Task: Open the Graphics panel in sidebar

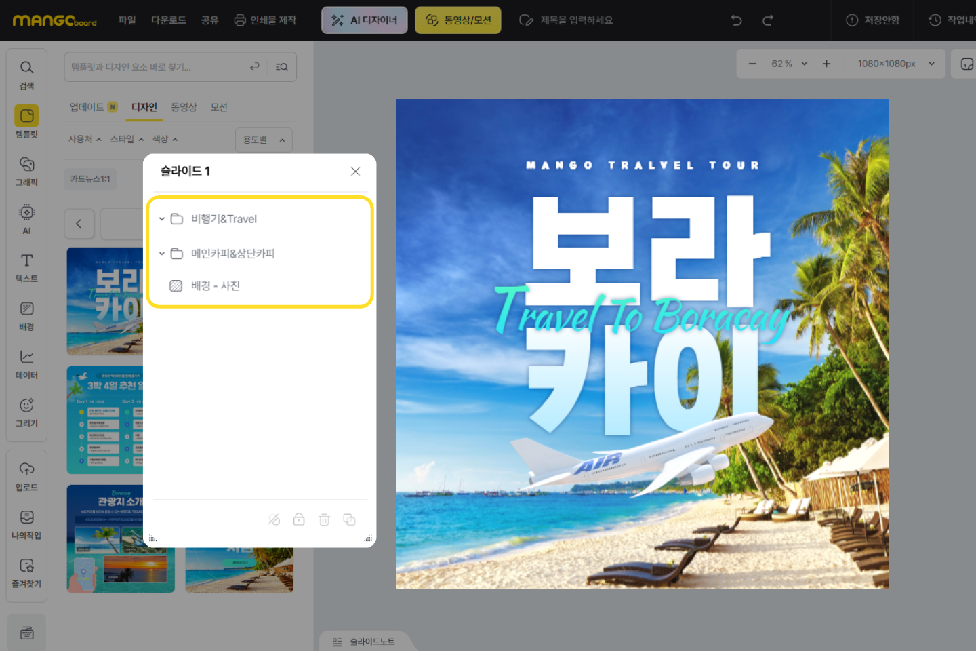Action: point(26,171)
